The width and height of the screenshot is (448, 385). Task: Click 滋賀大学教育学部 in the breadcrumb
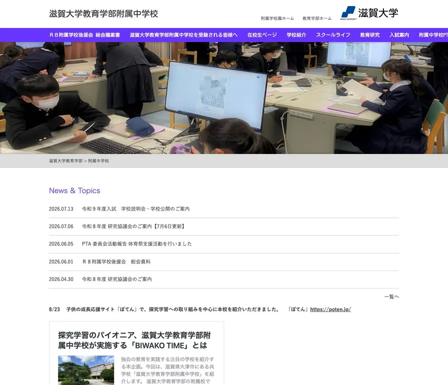tap(65, 161)
